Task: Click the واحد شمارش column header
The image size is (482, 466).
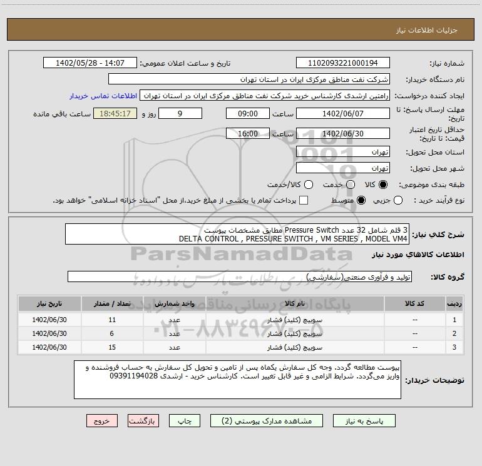Action: click(x=174, y=304)
